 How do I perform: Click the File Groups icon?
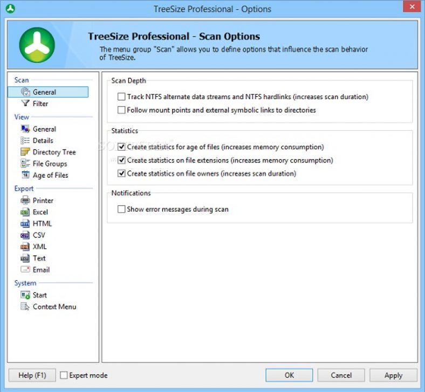(25, 163)
